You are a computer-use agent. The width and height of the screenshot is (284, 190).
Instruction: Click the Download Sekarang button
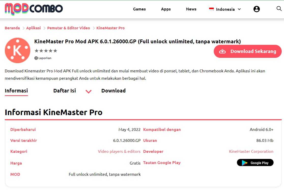(x=248, y=51)
